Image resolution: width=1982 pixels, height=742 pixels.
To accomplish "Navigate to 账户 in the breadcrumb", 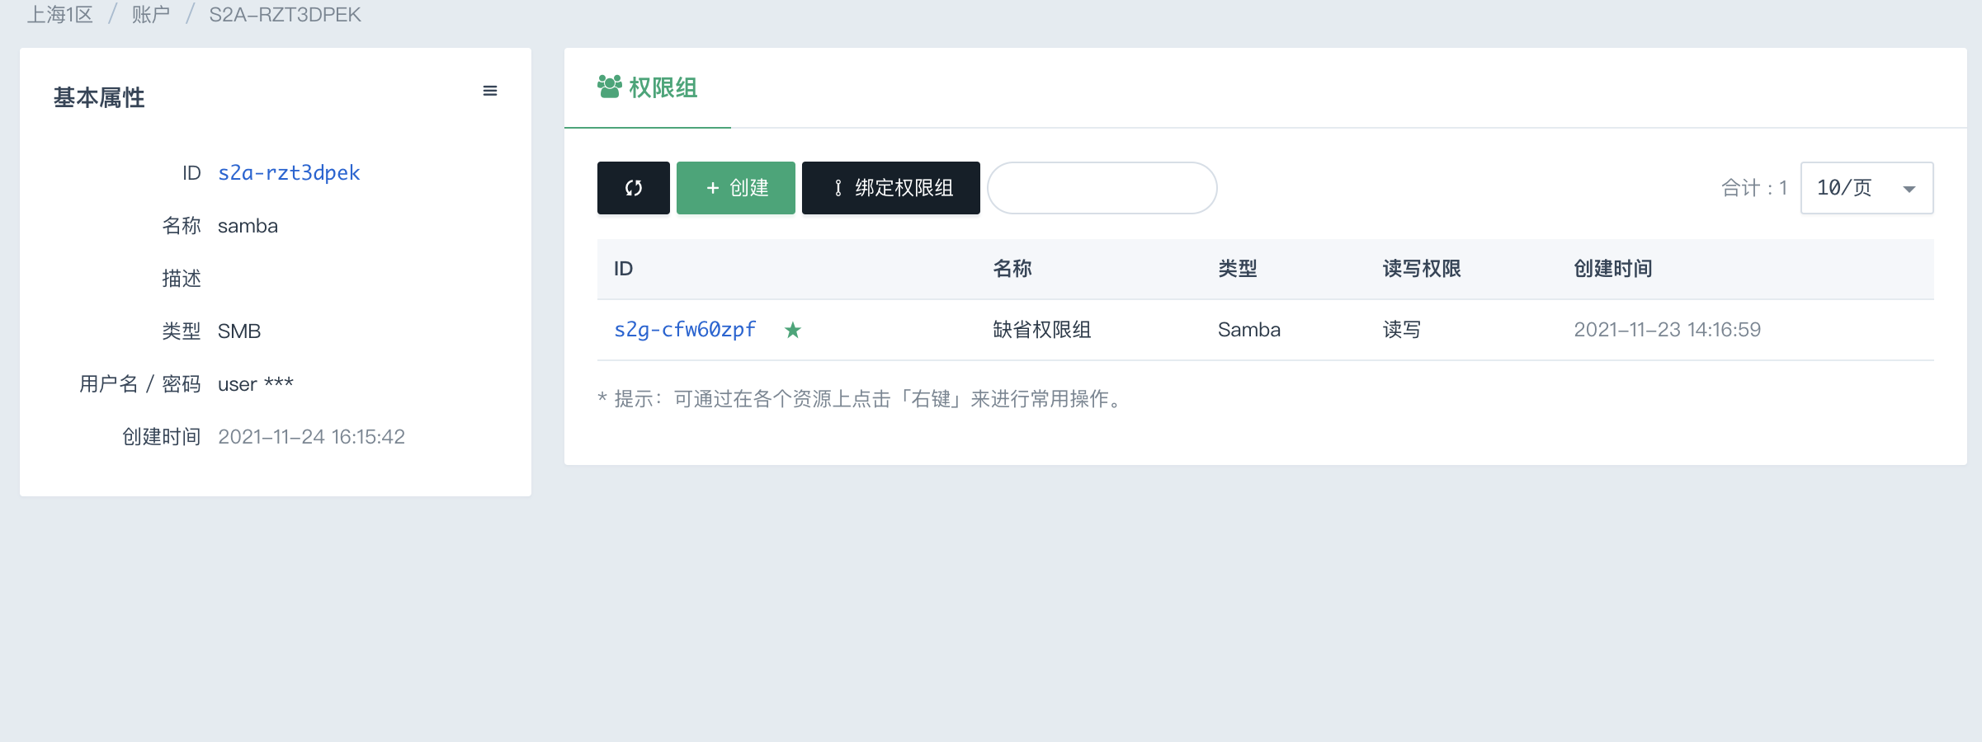I will 150,15.
